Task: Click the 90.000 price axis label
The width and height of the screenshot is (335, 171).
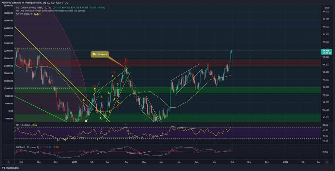Action: tap(326, 117)
